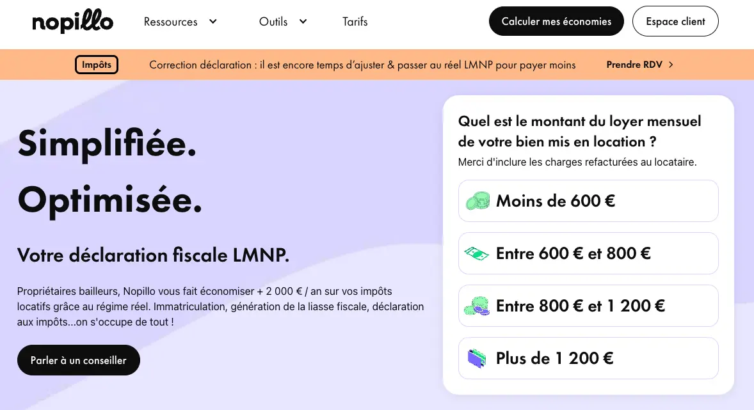Click the green coins icon
The height and width of the screenshot is (410, 754).
(x=477, y=201)
